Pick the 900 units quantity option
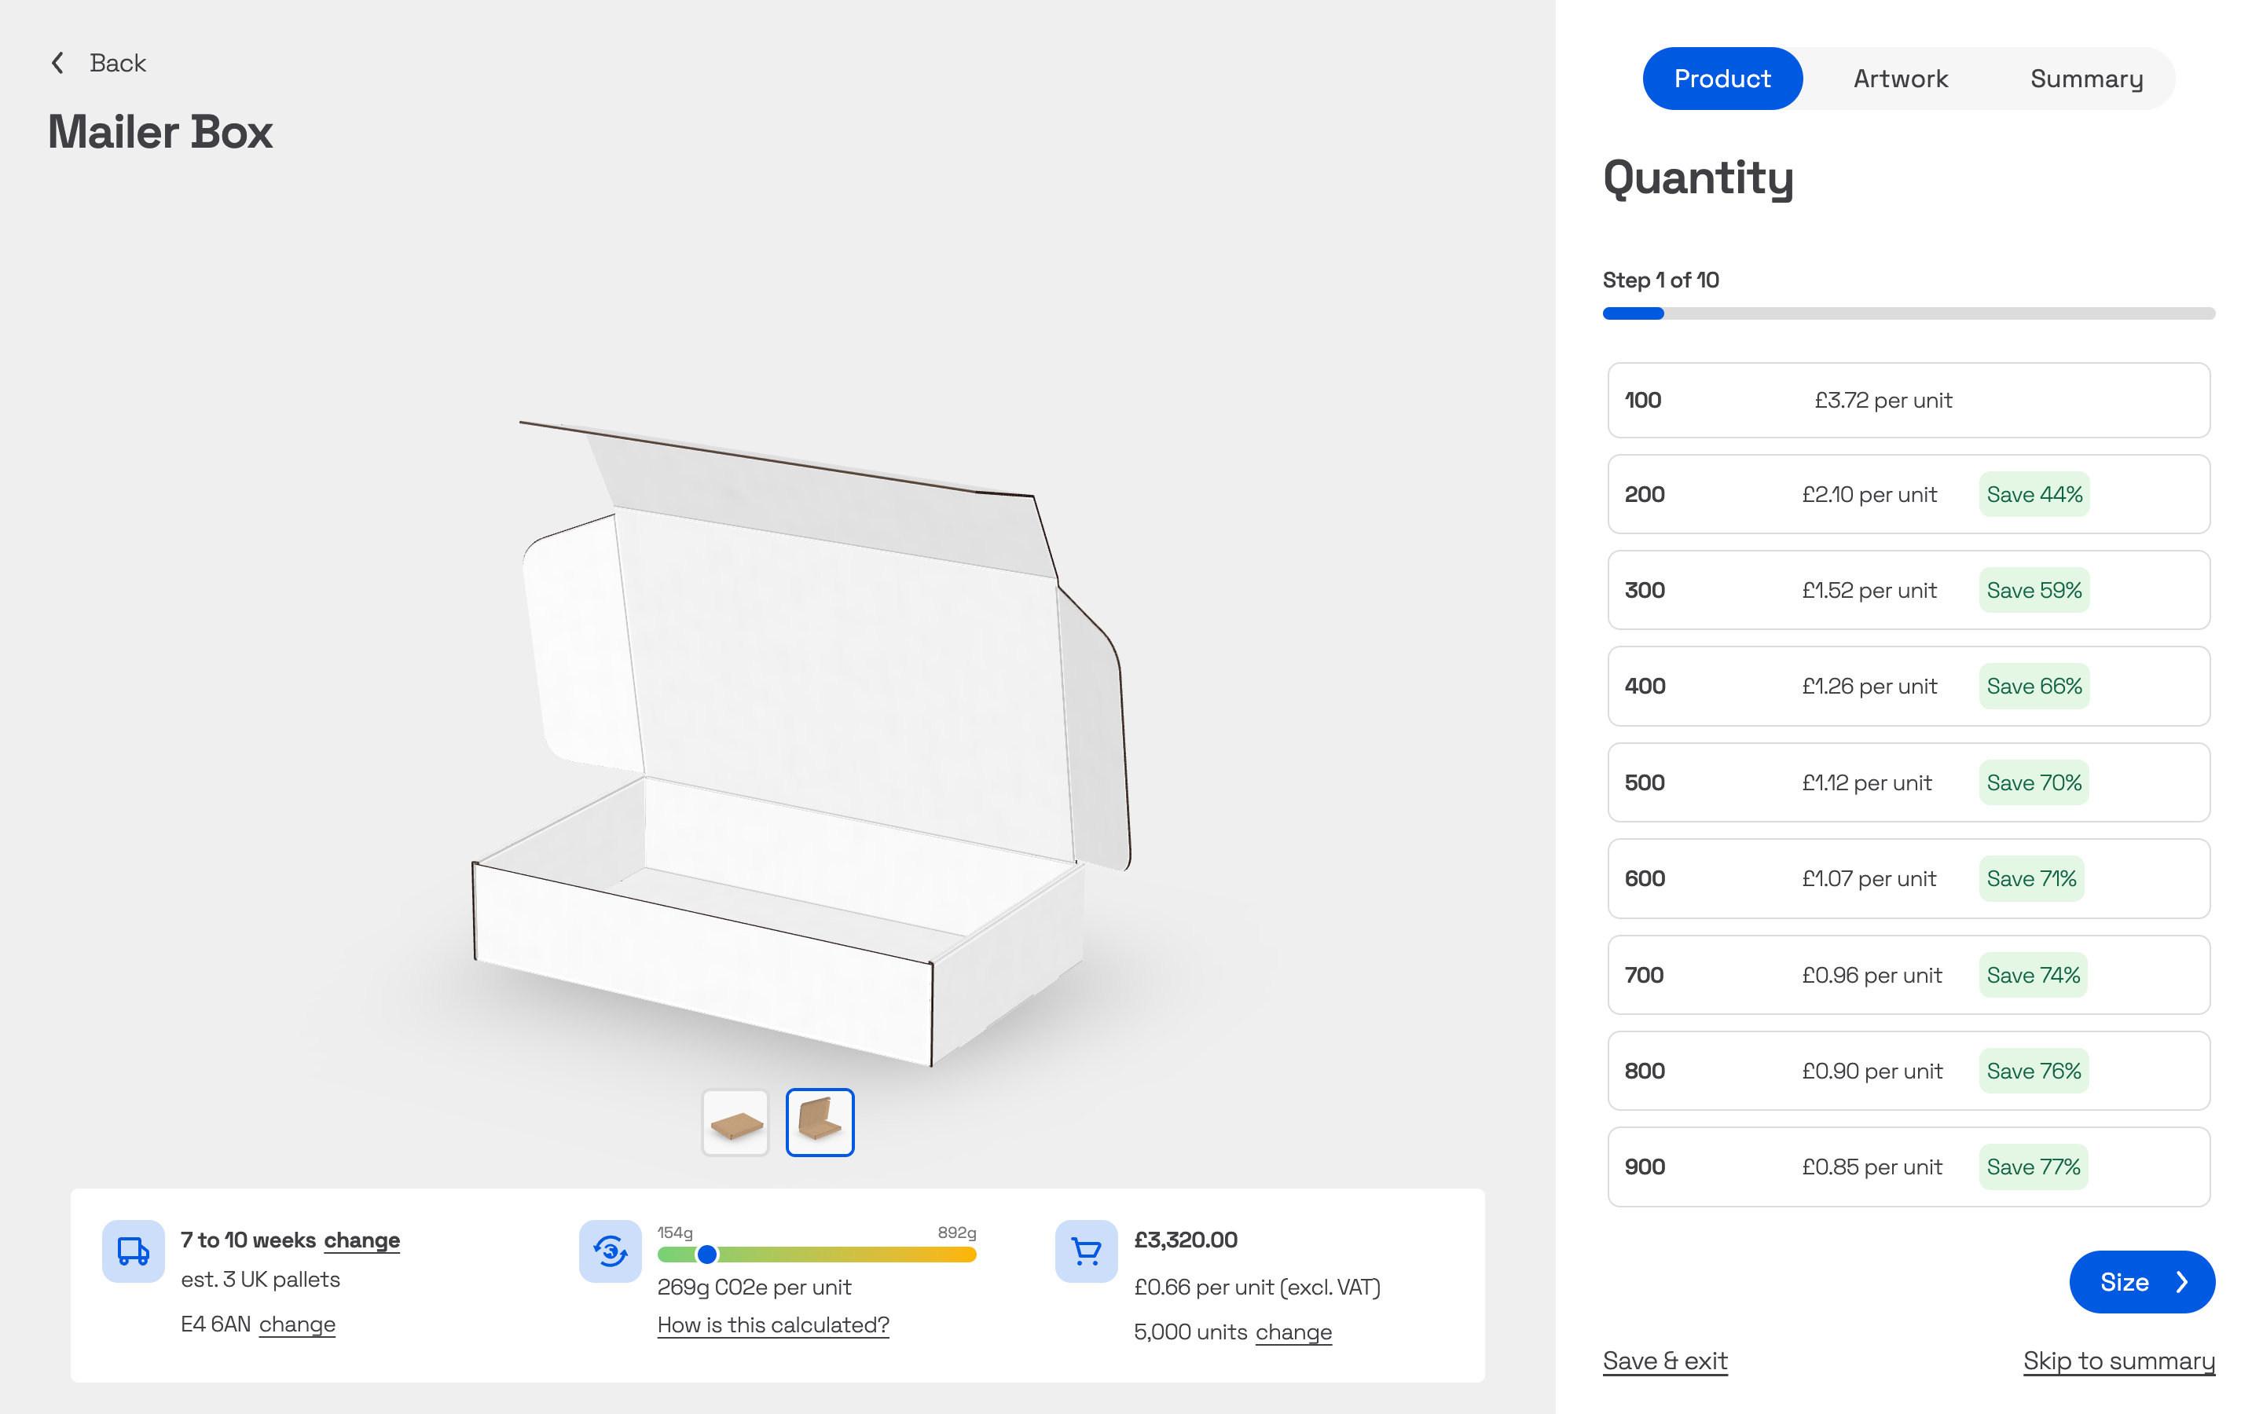Screen dimensions: 2263x1414 pos(1908,1167)
